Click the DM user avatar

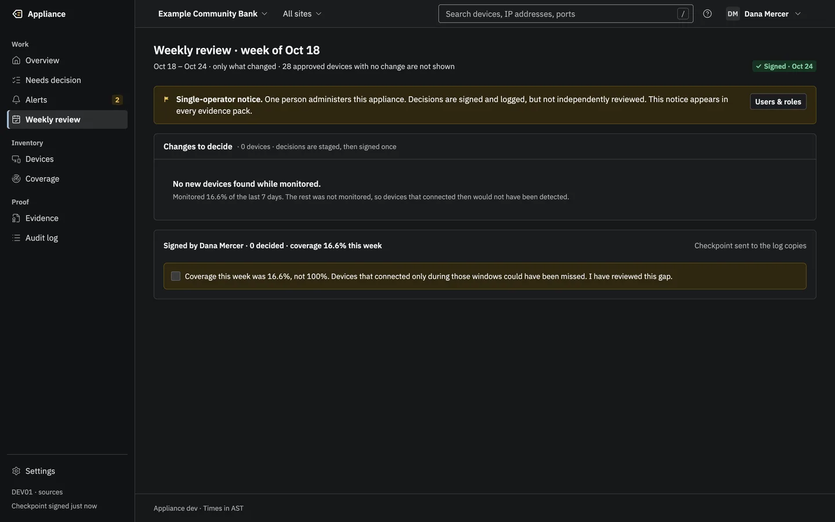pos(733,14)
